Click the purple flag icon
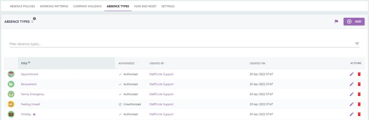Image resolution: width=369 pixels, height=120 pixels. 336,21
